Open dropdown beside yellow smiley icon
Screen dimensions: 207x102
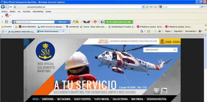81,22
